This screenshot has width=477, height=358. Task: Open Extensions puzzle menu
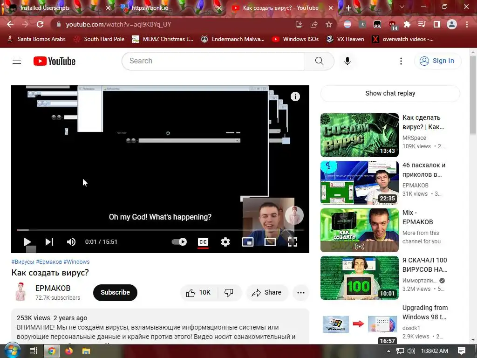click(407, 24)
